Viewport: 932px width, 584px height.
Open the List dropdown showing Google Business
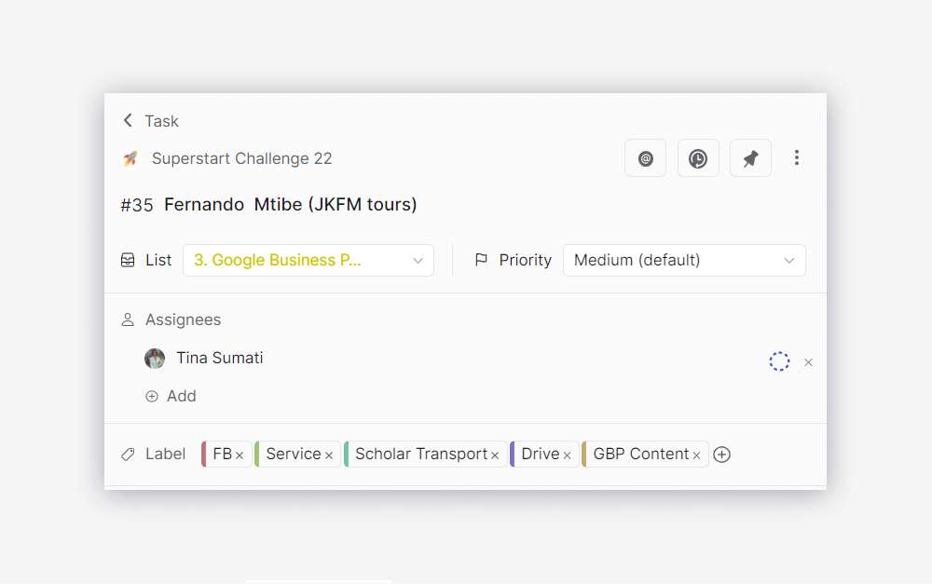308,261
